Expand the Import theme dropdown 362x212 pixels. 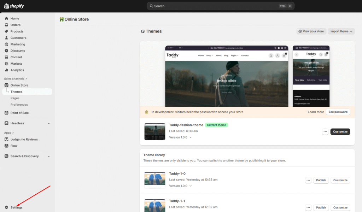(x=341, y=31)
